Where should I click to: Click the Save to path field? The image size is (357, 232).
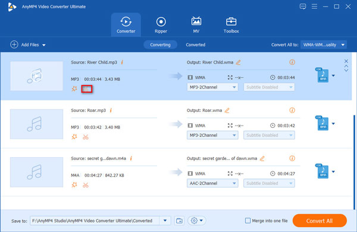[x=95, y=221]
